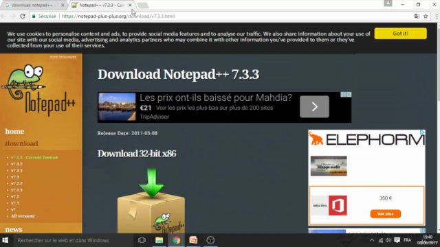440x247 pixels.
Task: Click the page vertical scrollbar thumb
Action: coord(439,64)
